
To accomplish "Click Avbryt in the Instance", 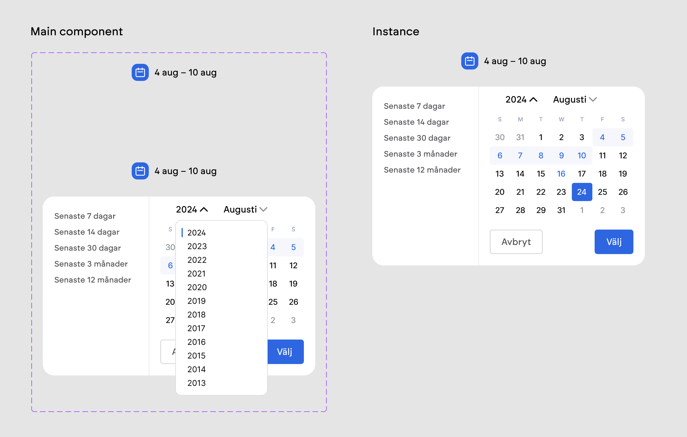I will coord(516,242).
